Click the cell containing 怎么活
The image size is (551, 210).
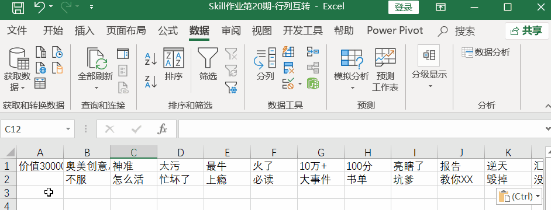tap(133, 180)
